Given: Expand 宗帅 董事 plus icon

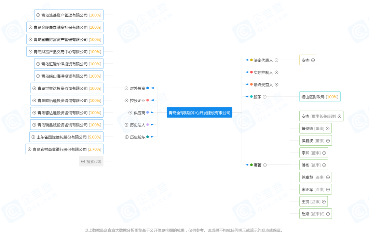Looking at the screenshot, I should (x=324, y=153).
